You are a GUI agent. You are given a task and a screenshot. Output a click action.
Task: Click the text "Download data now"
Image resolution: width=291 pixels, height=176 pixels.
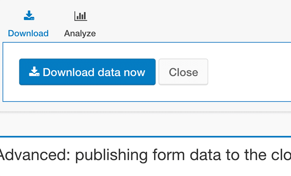(x=94, y=72)
